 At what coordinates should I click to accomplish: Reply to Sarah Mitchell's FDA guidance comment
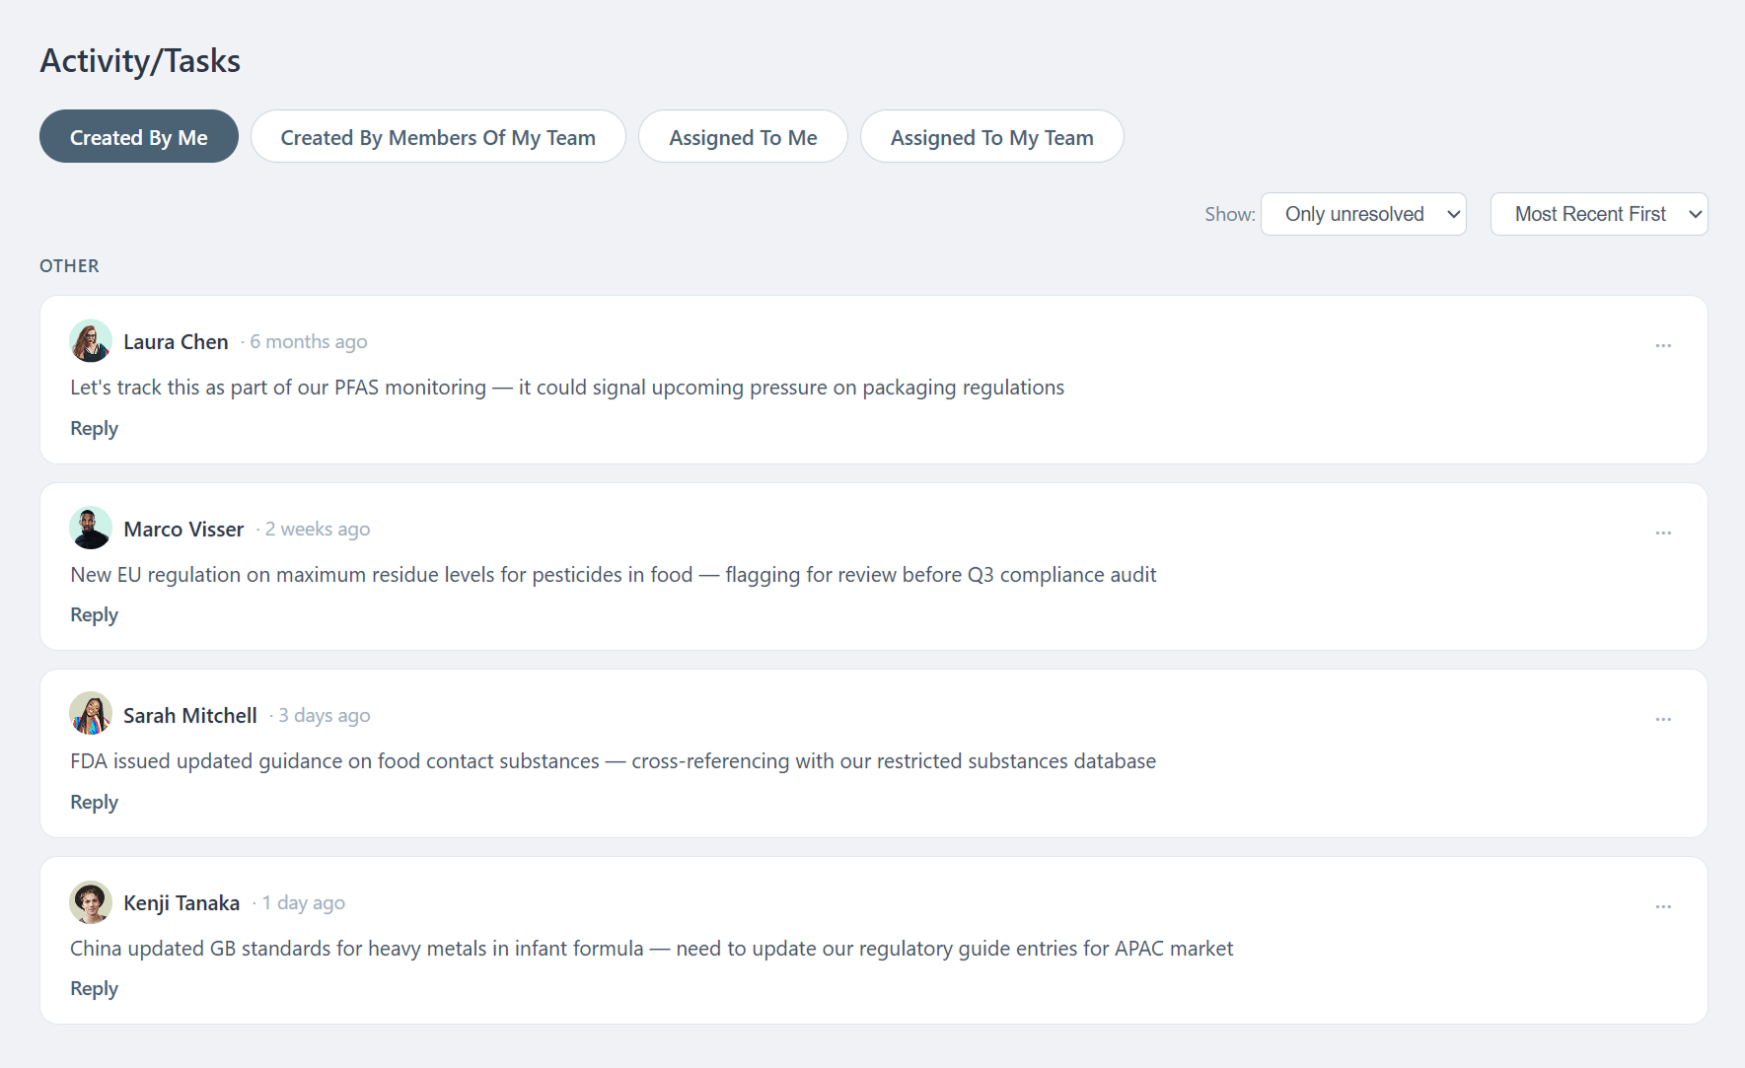point(94,802)
